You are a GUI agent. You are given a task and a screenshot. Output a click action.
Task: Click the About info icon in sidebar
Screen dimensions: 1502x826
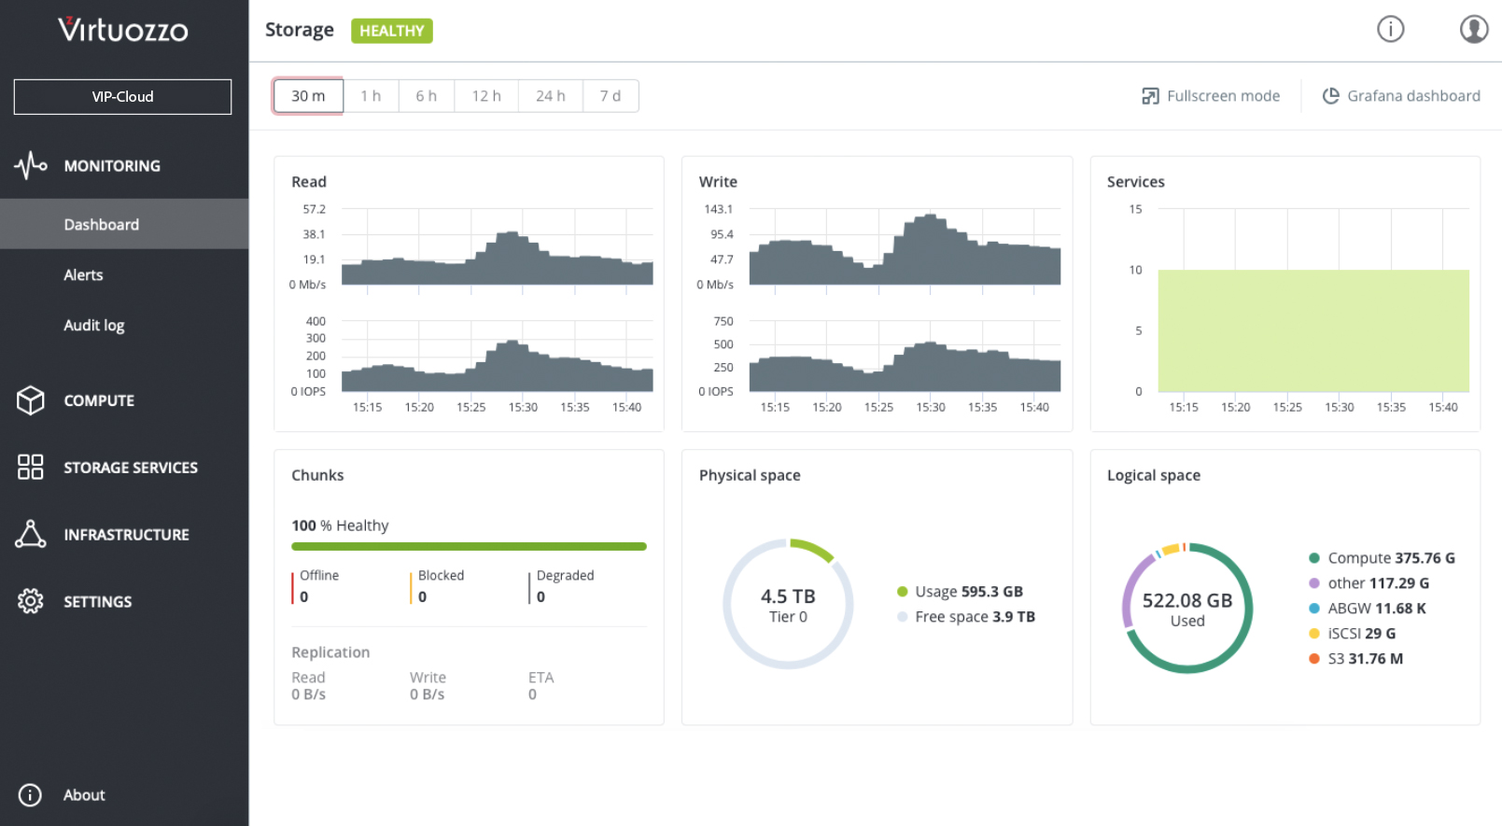30,794
